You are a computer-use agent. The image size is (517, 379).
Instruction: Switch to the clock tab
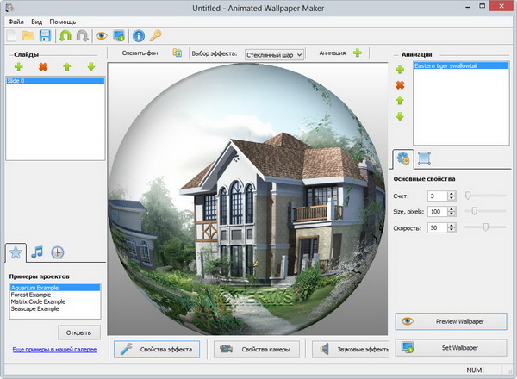click(57, 252)
